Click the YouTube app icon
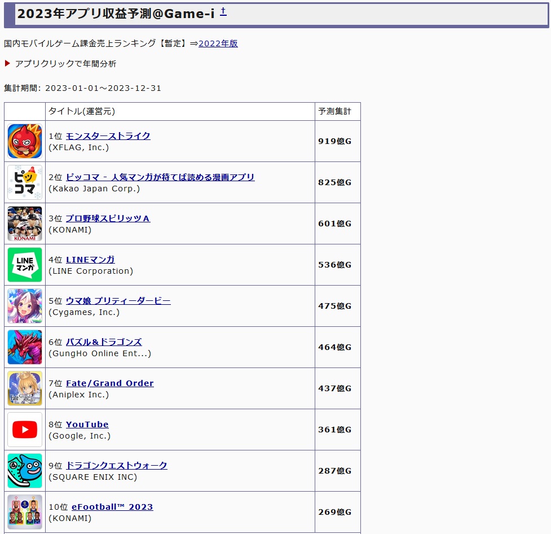551x534 pixels. point(25,429)
